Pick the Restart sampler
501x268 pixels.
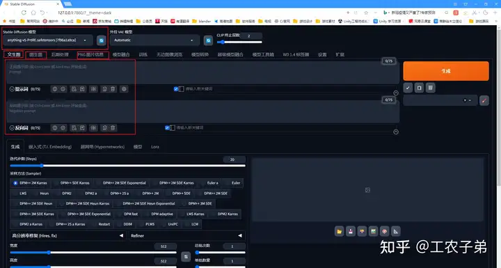(101, 224)
